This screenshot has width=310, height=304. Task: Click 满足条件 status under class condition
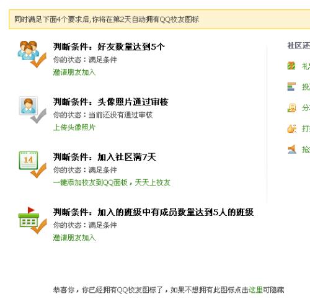[x=102, y=225]
